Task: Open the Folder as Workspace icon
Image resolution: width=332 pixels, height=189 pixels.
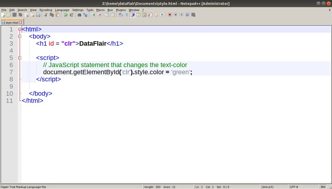Action: click(x=156, y=15)
